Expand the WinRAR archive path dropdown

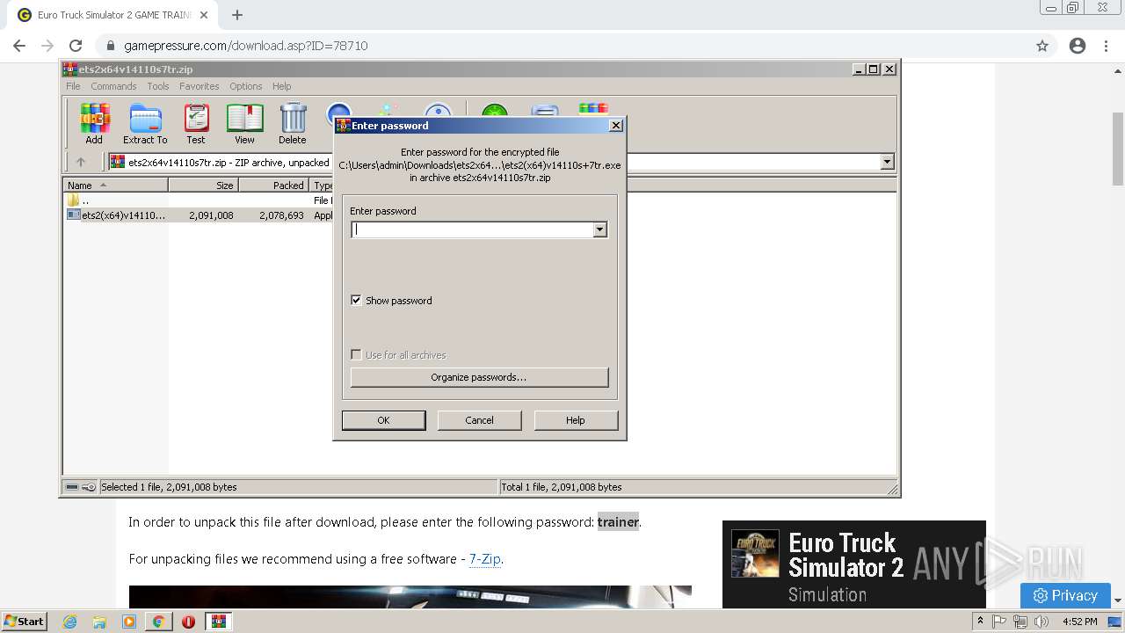(887, 162)
